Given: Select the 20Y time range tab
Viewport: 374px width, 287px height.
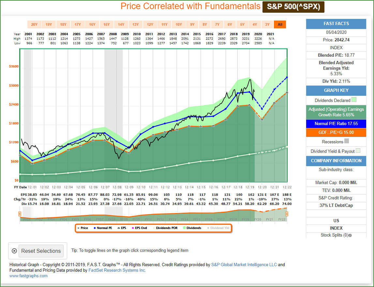Looking at the screenshot, I should 34,24.
